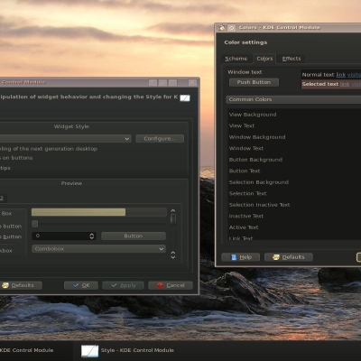Viewport: 361px width, 361px height.
Task: Toggle the small checkbox in the Style preview
Action: click(x=35, y=224)
